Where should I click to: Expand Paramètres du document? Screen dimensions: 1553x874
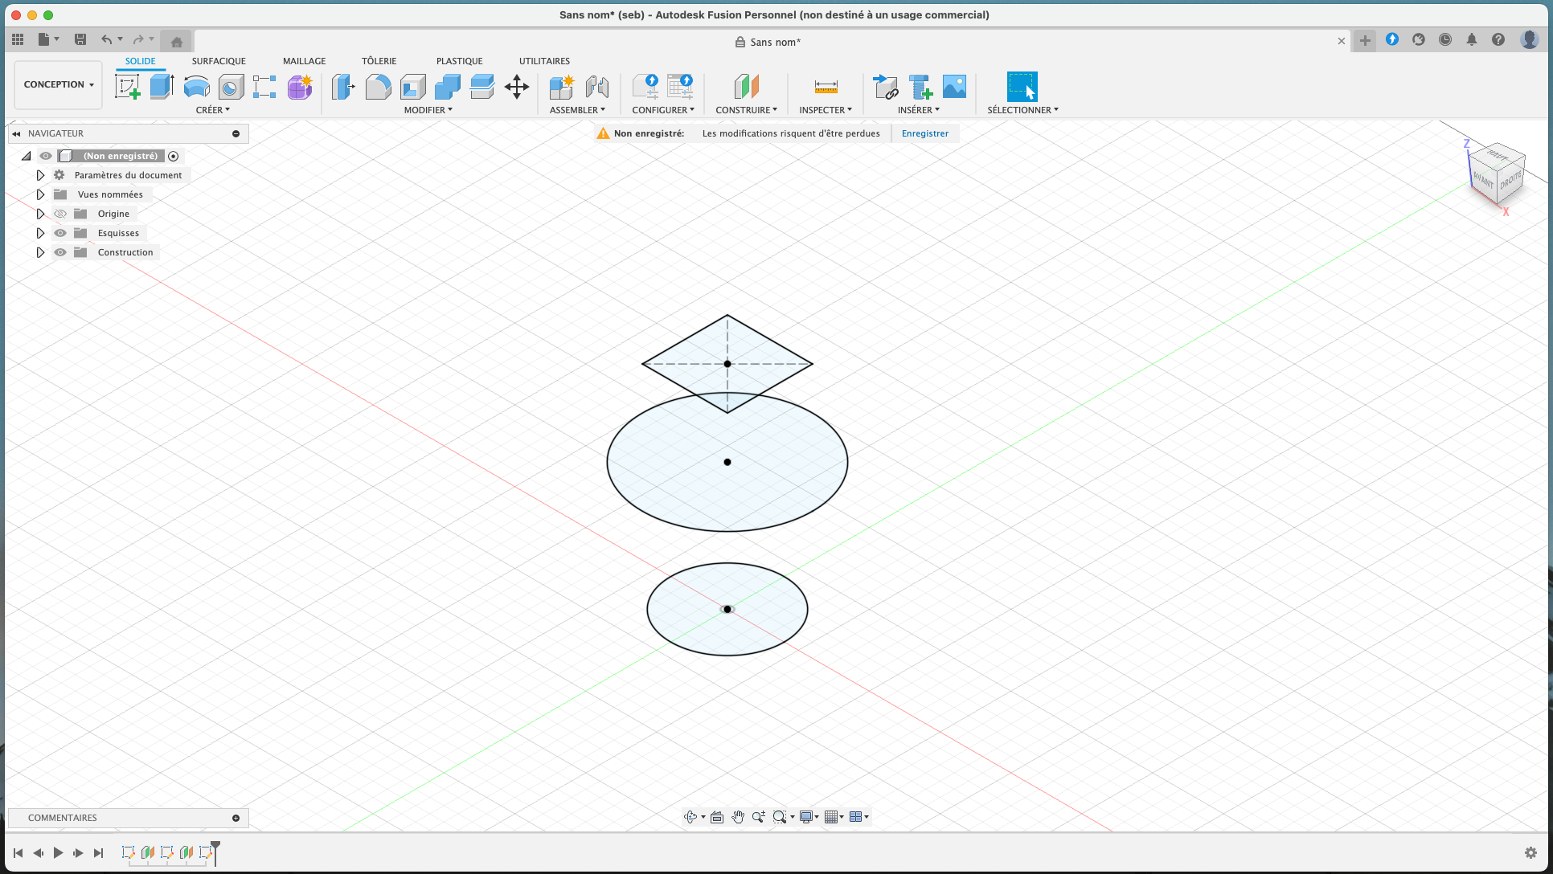(x=40, y=175)
